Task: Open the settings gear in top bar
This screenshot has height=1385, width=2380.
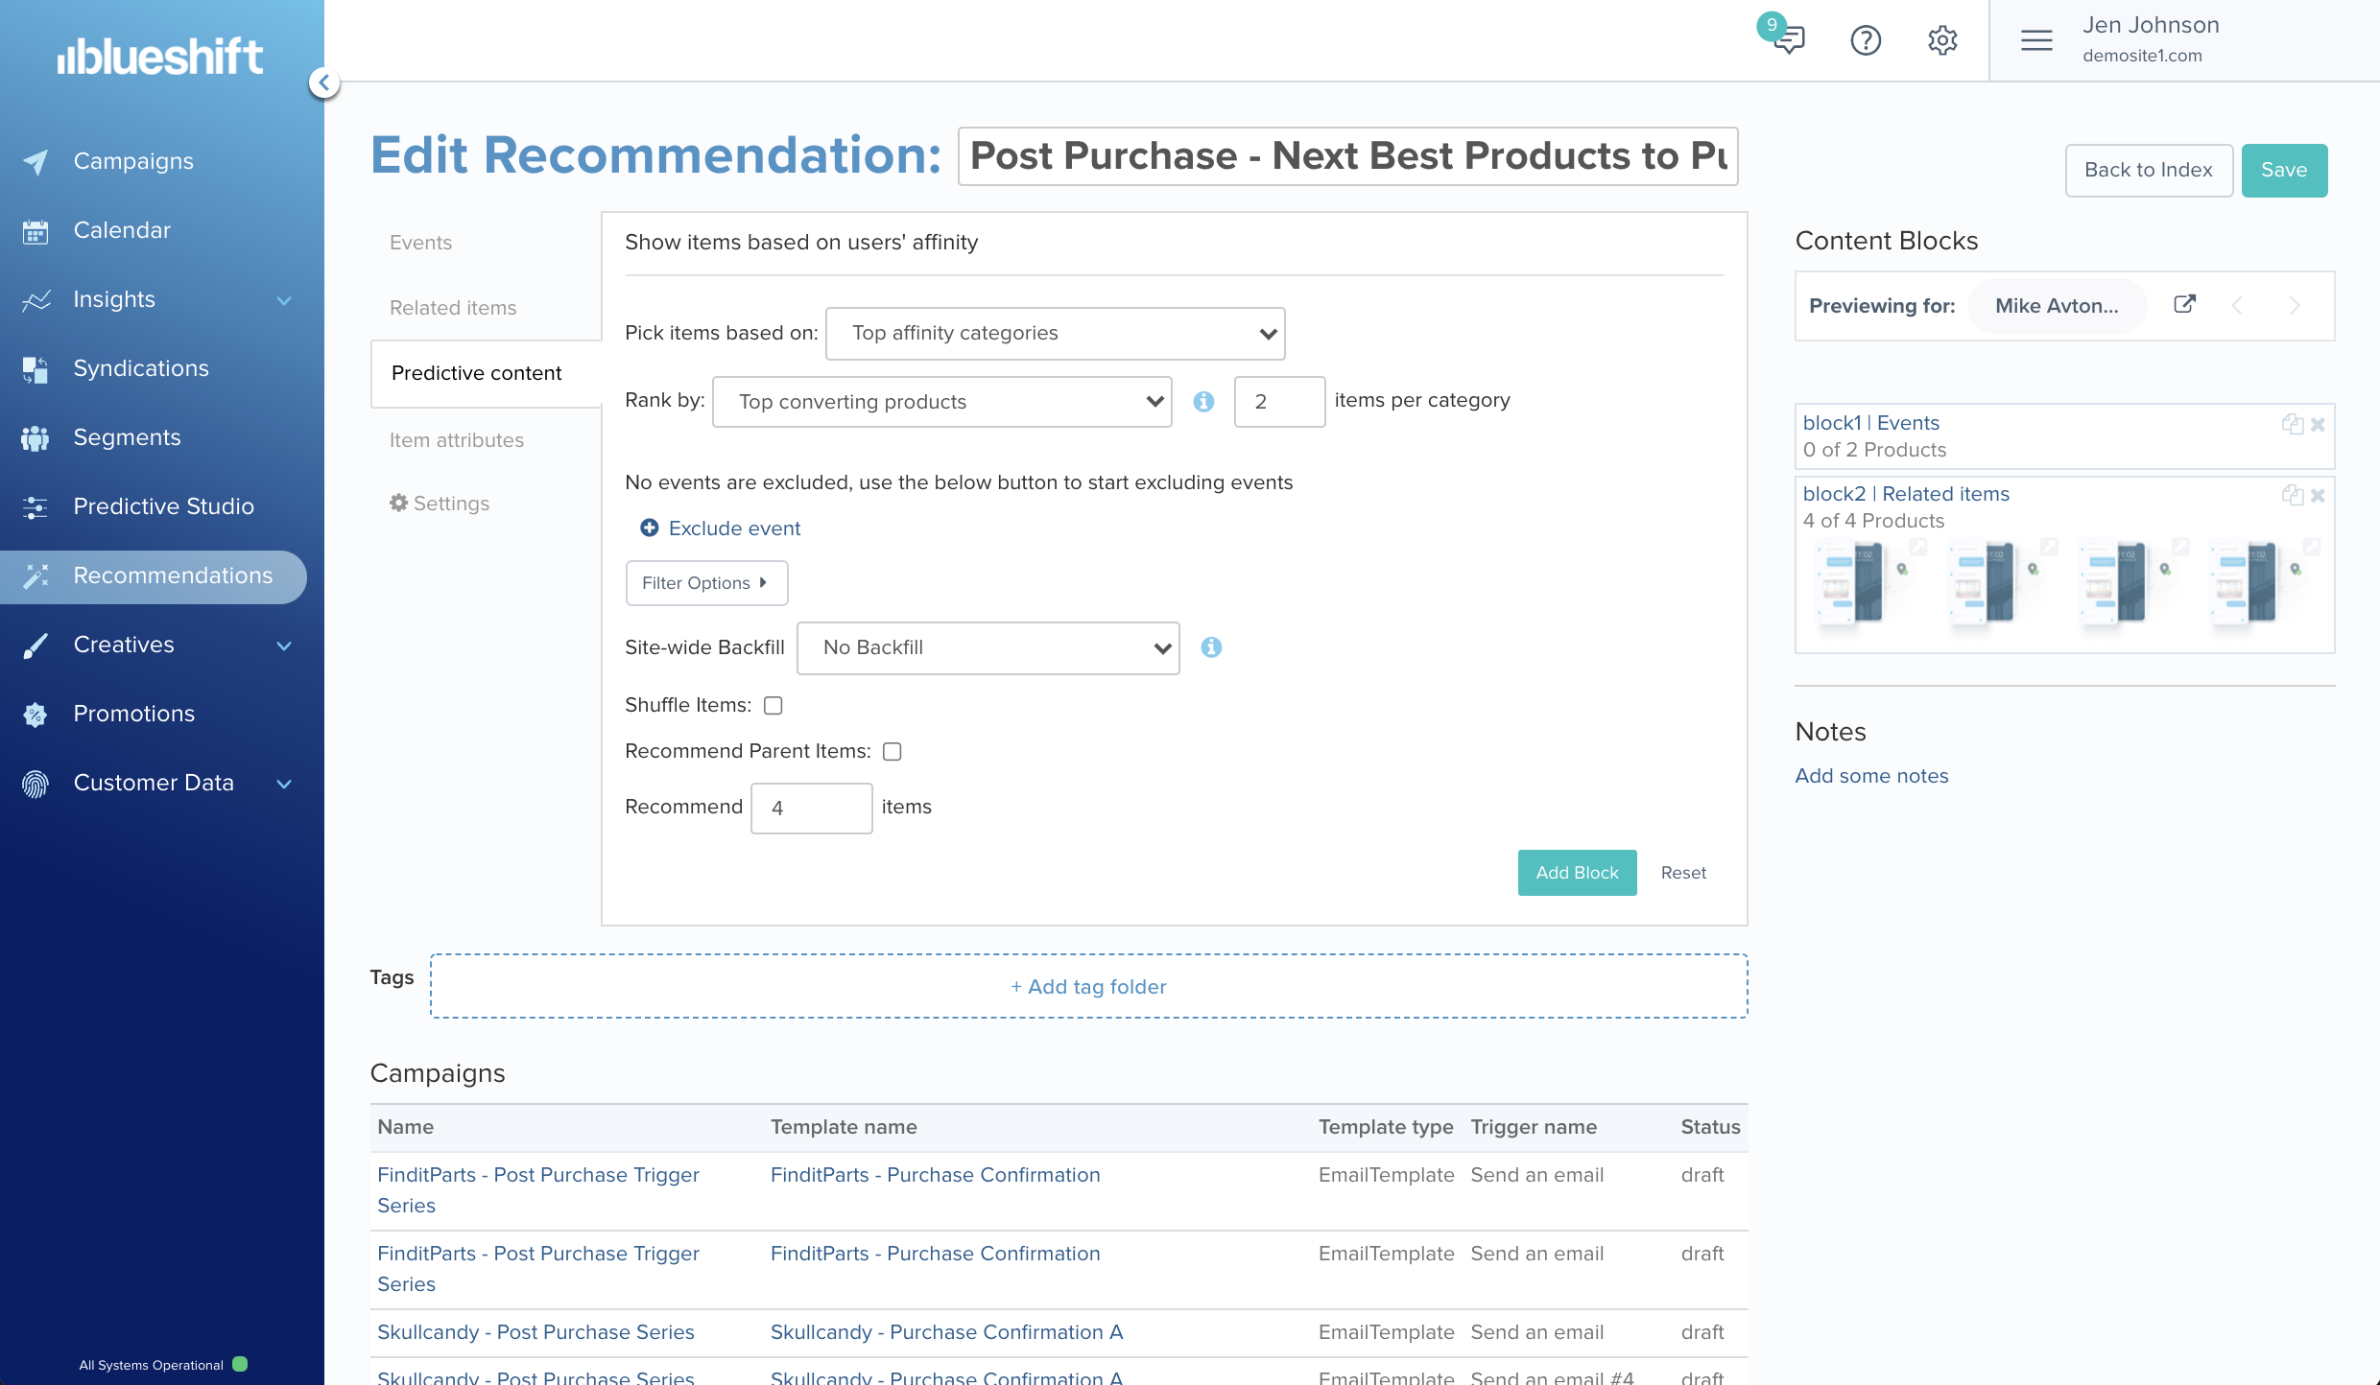Action: click(x=1941, y=40)
